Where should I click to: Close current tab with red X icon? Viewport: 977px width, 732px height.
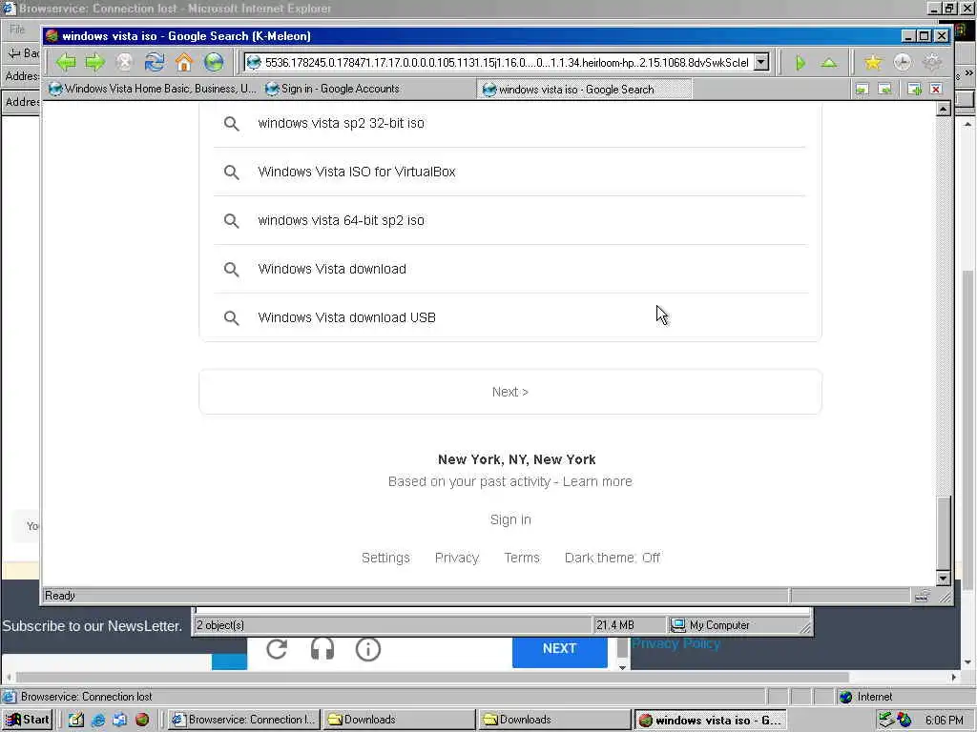tap(936, 89)
